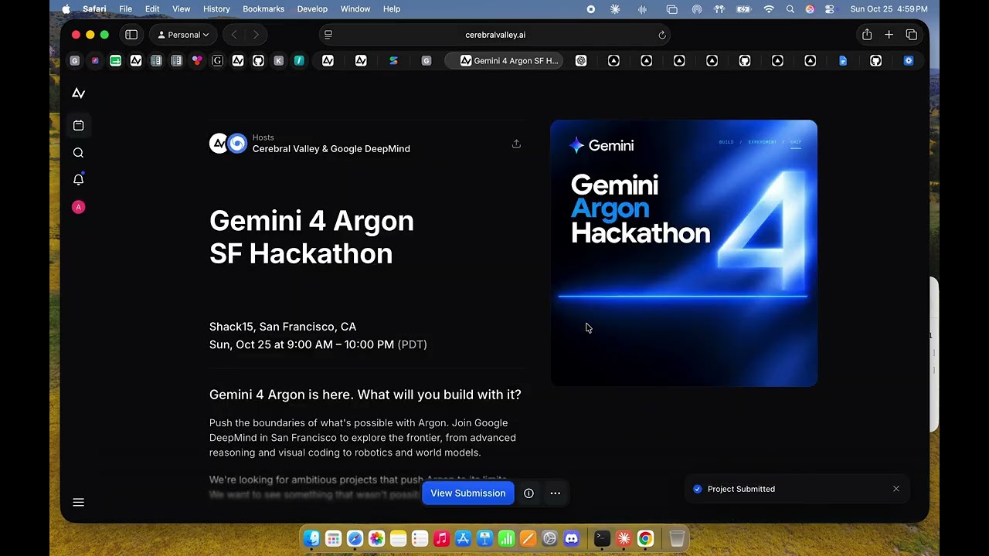Open the Bookmarks menu
This screenshot has height=556, width=989.
(263, 9)
